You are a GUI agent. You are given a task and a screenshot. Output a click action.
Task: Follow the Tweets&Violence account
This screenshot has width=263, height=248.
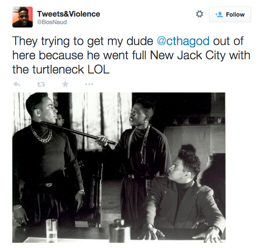pyautogui.click(x=230, y=14)
